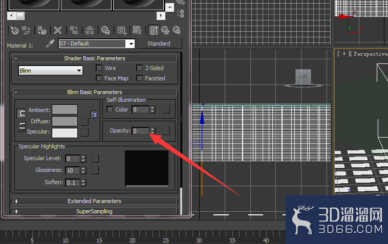The height and width of the screenshot is (244, 388).
Task: Click the Make Material Copy icon
Action: click(74, 30)
